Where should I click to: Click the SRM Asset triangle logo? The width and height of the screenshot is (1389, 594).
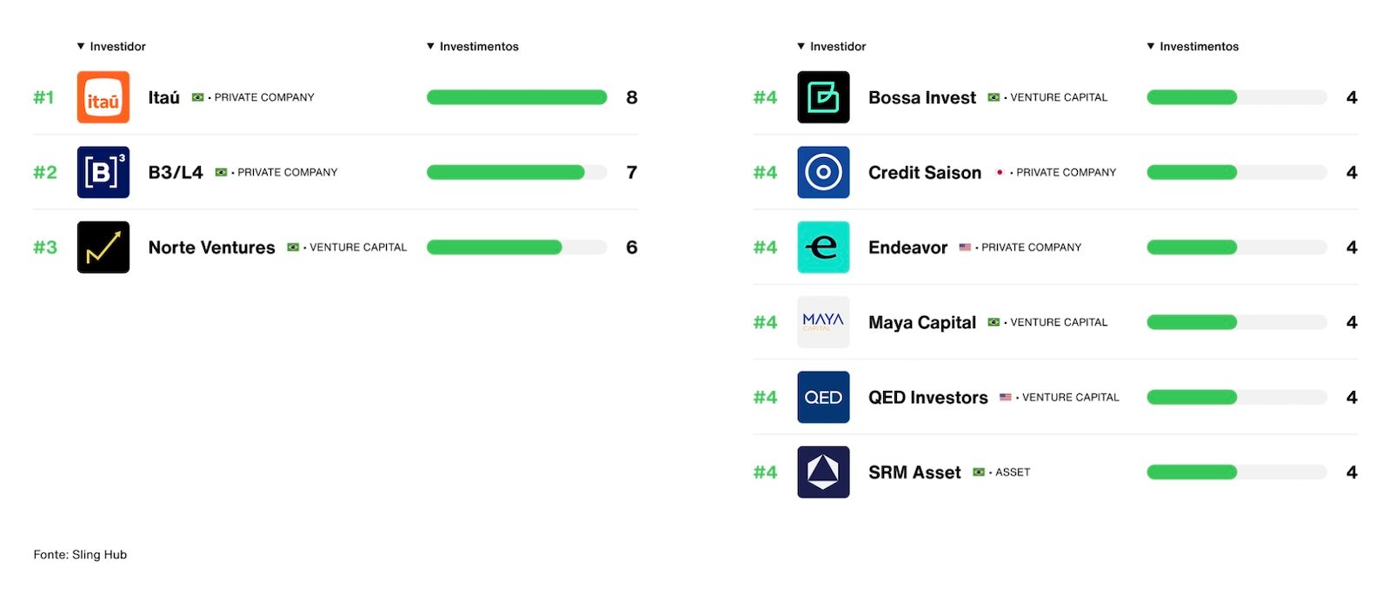click(x=823, y=472)
